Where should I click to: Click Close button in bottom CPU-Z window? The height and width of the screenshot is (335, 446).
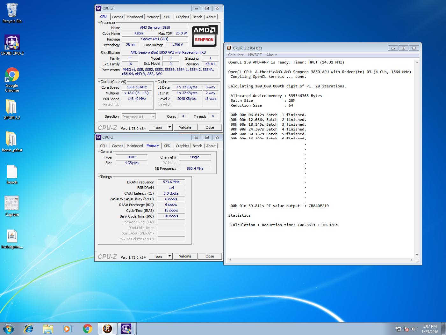point(210,256)
